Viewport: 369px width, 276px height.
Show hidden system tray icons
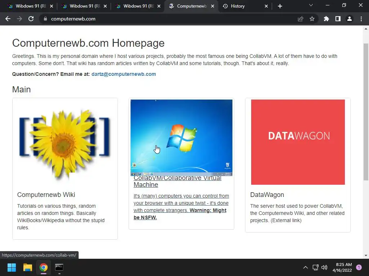coord(306,267)
